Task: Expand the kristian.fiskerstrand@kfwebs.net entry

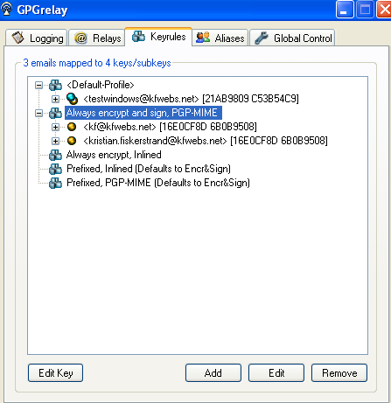Action: click(55, 141)
